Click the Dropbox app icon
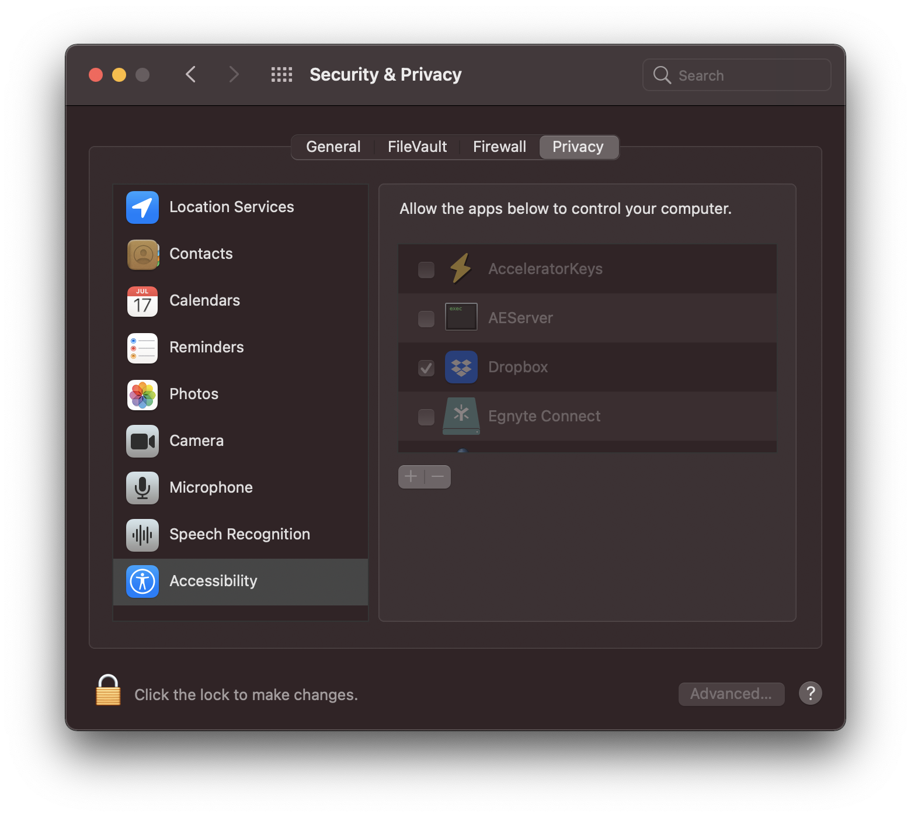The width and height of the screenshot is (911, 817). (461, 367)
